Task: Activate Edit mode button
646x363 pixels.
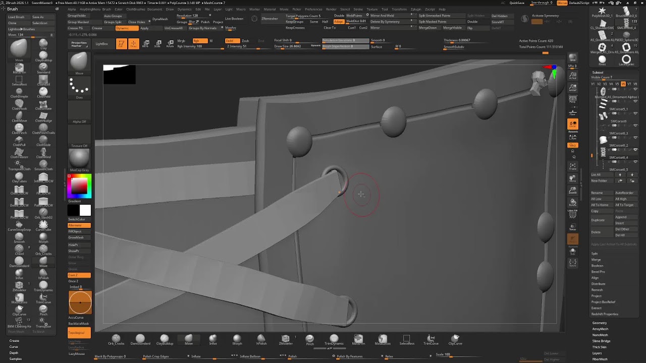Action: [x=121, y=44]
